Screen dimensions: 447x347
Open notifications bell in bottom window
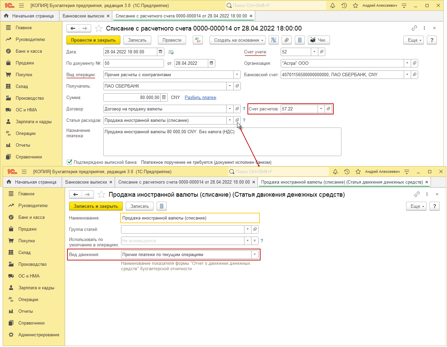point(335,172)
